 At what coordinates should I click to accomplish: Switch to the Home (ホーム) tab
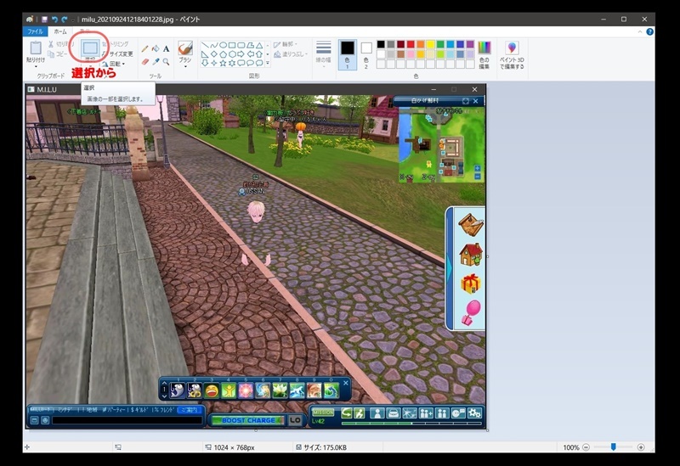click(x=59, y=31)
